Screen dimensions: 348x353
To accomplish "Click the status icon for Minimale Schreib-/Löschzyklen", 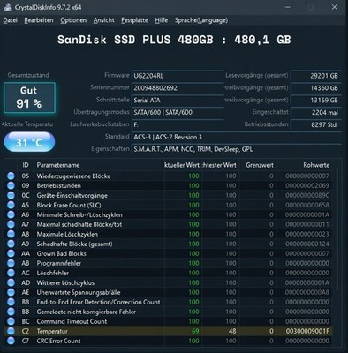I will (x=11, y=214).
